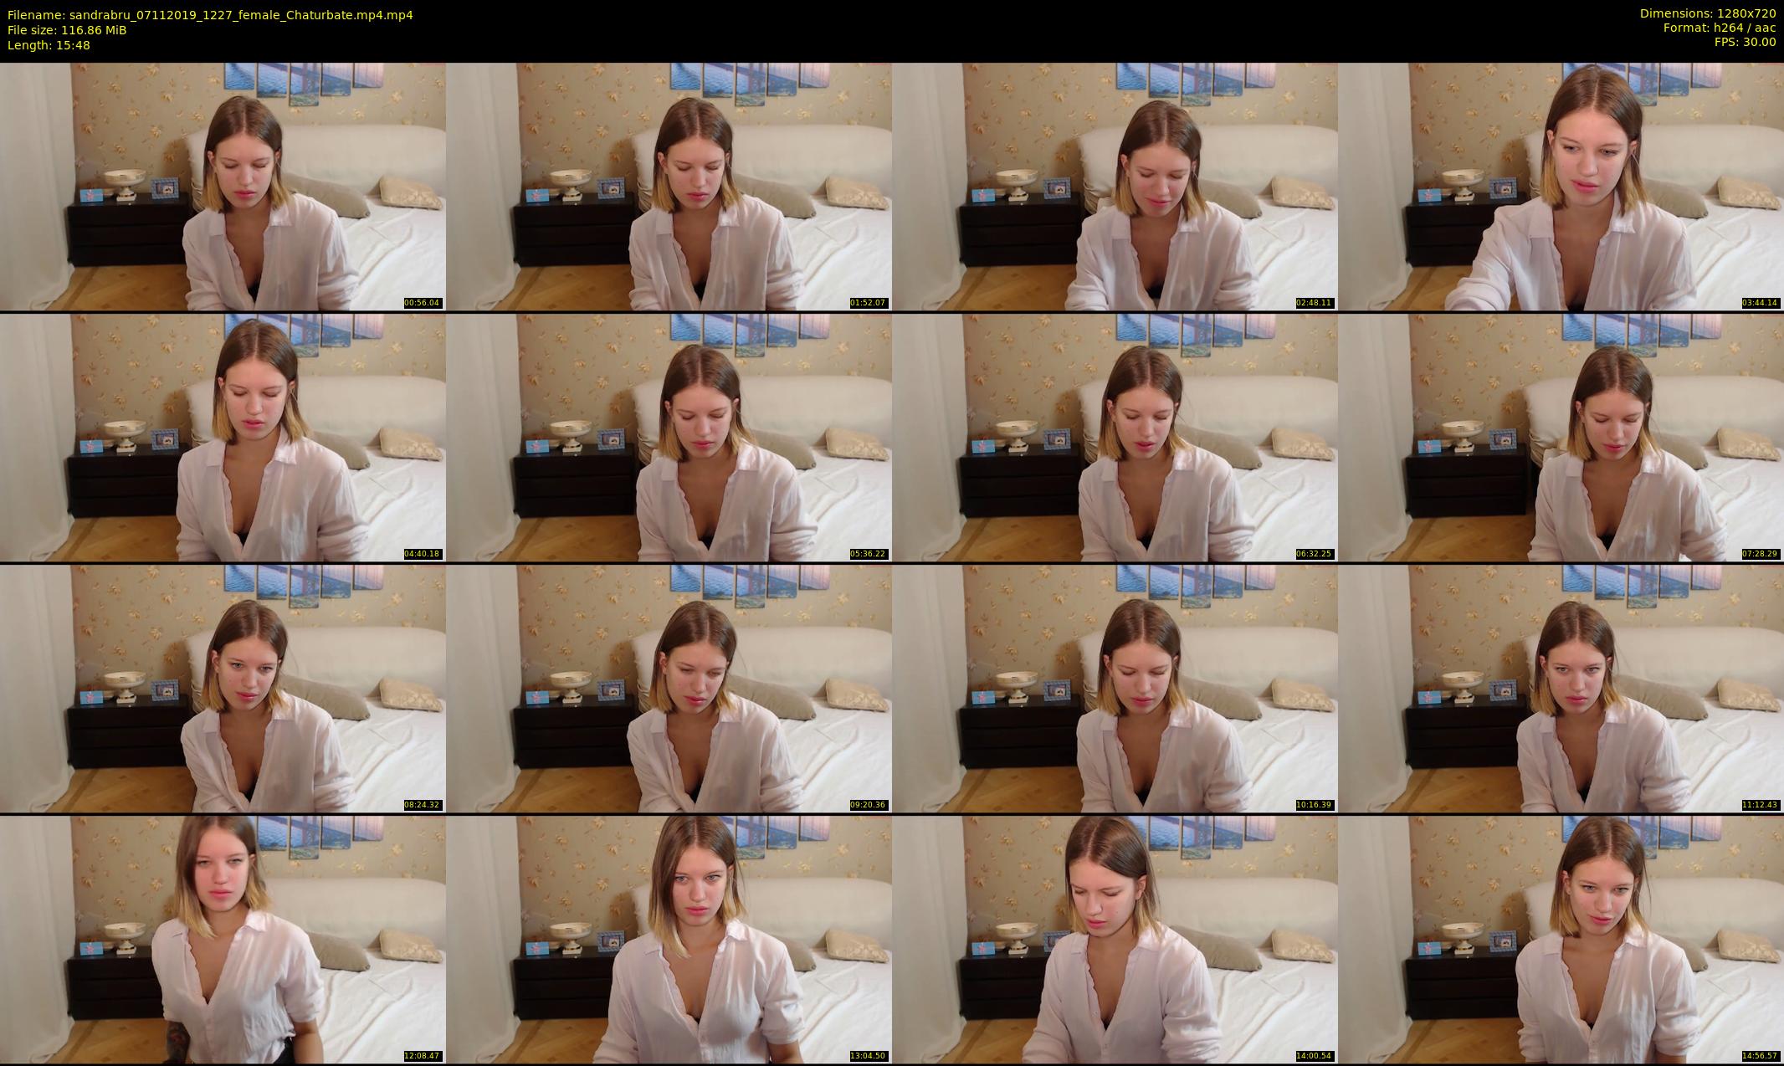This screenshot has width=1784, height=1066.
Task: Select the frame timestamped 07:28.29
Action: click(x=1561, y=438)
